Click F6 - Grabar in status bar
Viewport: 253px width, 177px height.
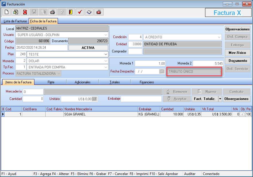coord(98,174)
